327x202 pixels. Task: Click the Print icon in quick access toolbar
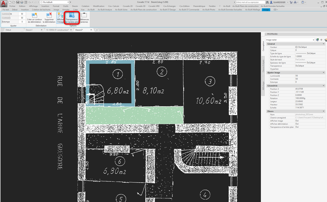pos(22,2)
